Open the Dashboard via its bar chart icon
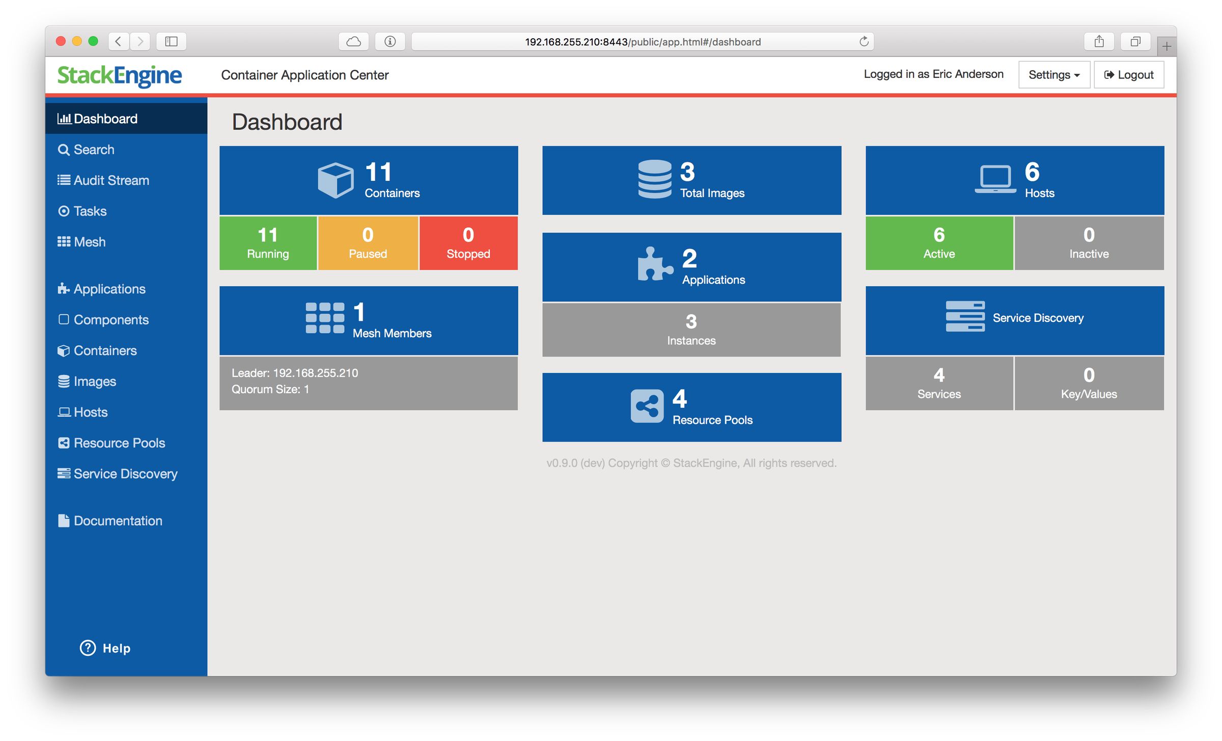This screenshot has height=741, width=1222. point(64,118)
